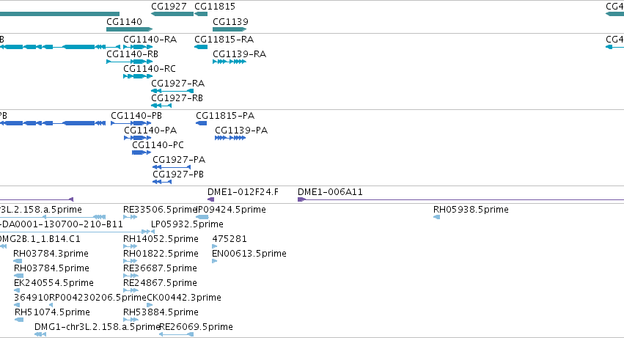Click the 475281 feature label
Image resolution: width=624 pixels, height=338 pixels.
(x=230, y=239)
